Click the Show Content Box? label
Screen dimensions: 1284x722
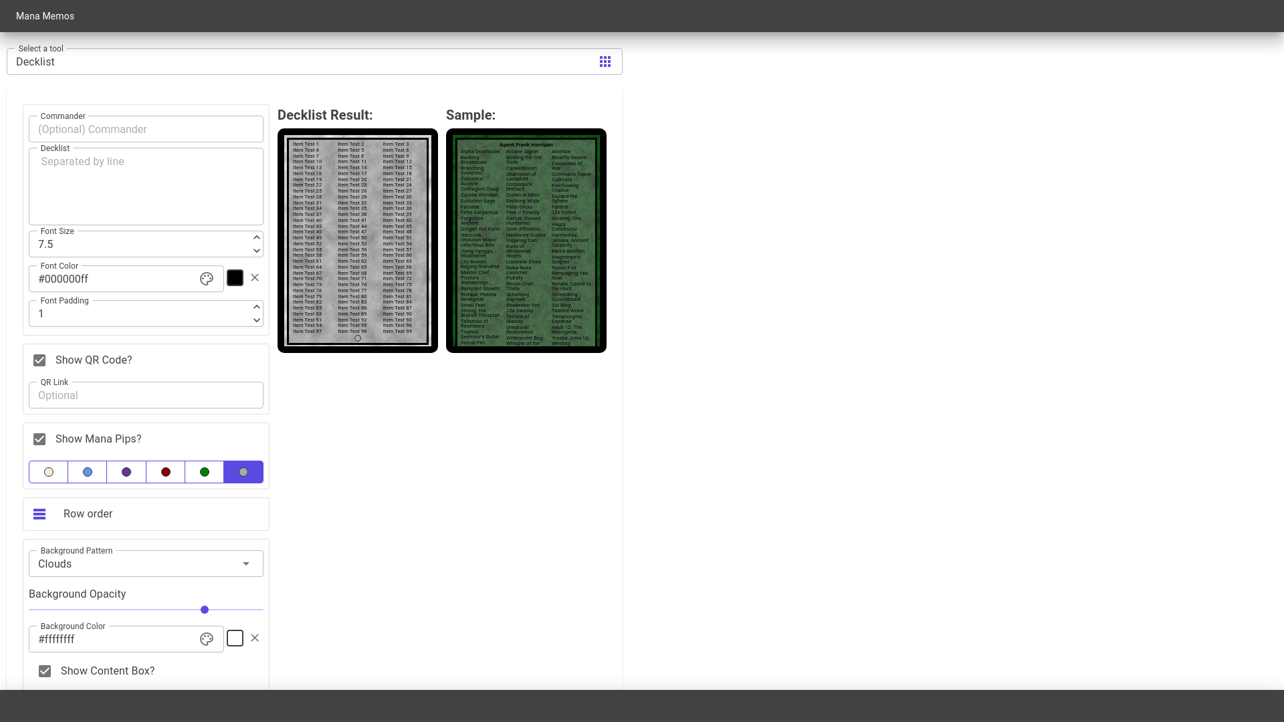click(108, 671)
